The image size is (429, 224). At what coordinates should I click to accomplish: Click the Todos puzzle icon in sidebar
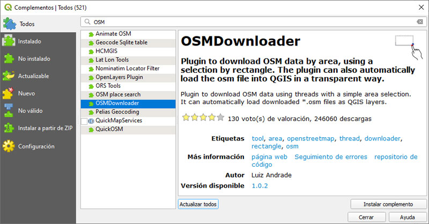pos(10,24)
